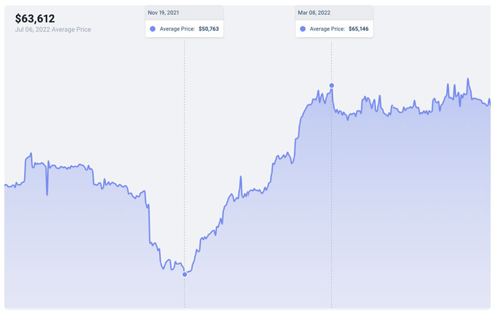Click the $65,146 average price value
The image size is (495, 313).
[x=358, y=29]
